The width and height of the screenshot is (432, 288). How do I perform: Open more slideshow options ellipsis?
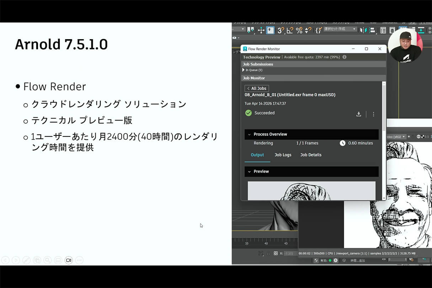[79, 260]
